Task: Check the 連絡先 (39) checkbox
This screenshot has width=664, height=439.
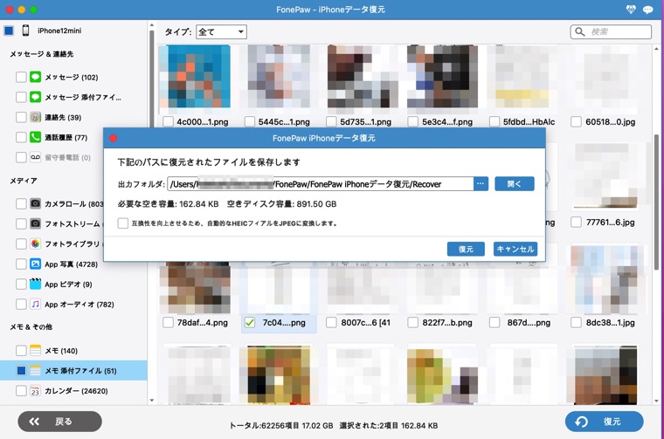Action: point(21,117)
